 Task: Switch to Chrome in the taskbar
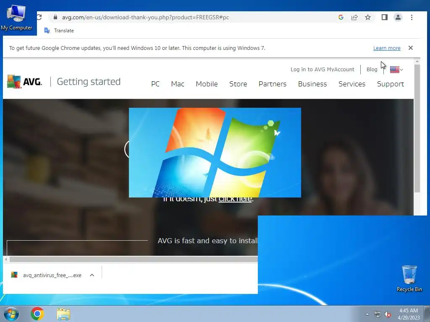[x=37, y=314]
